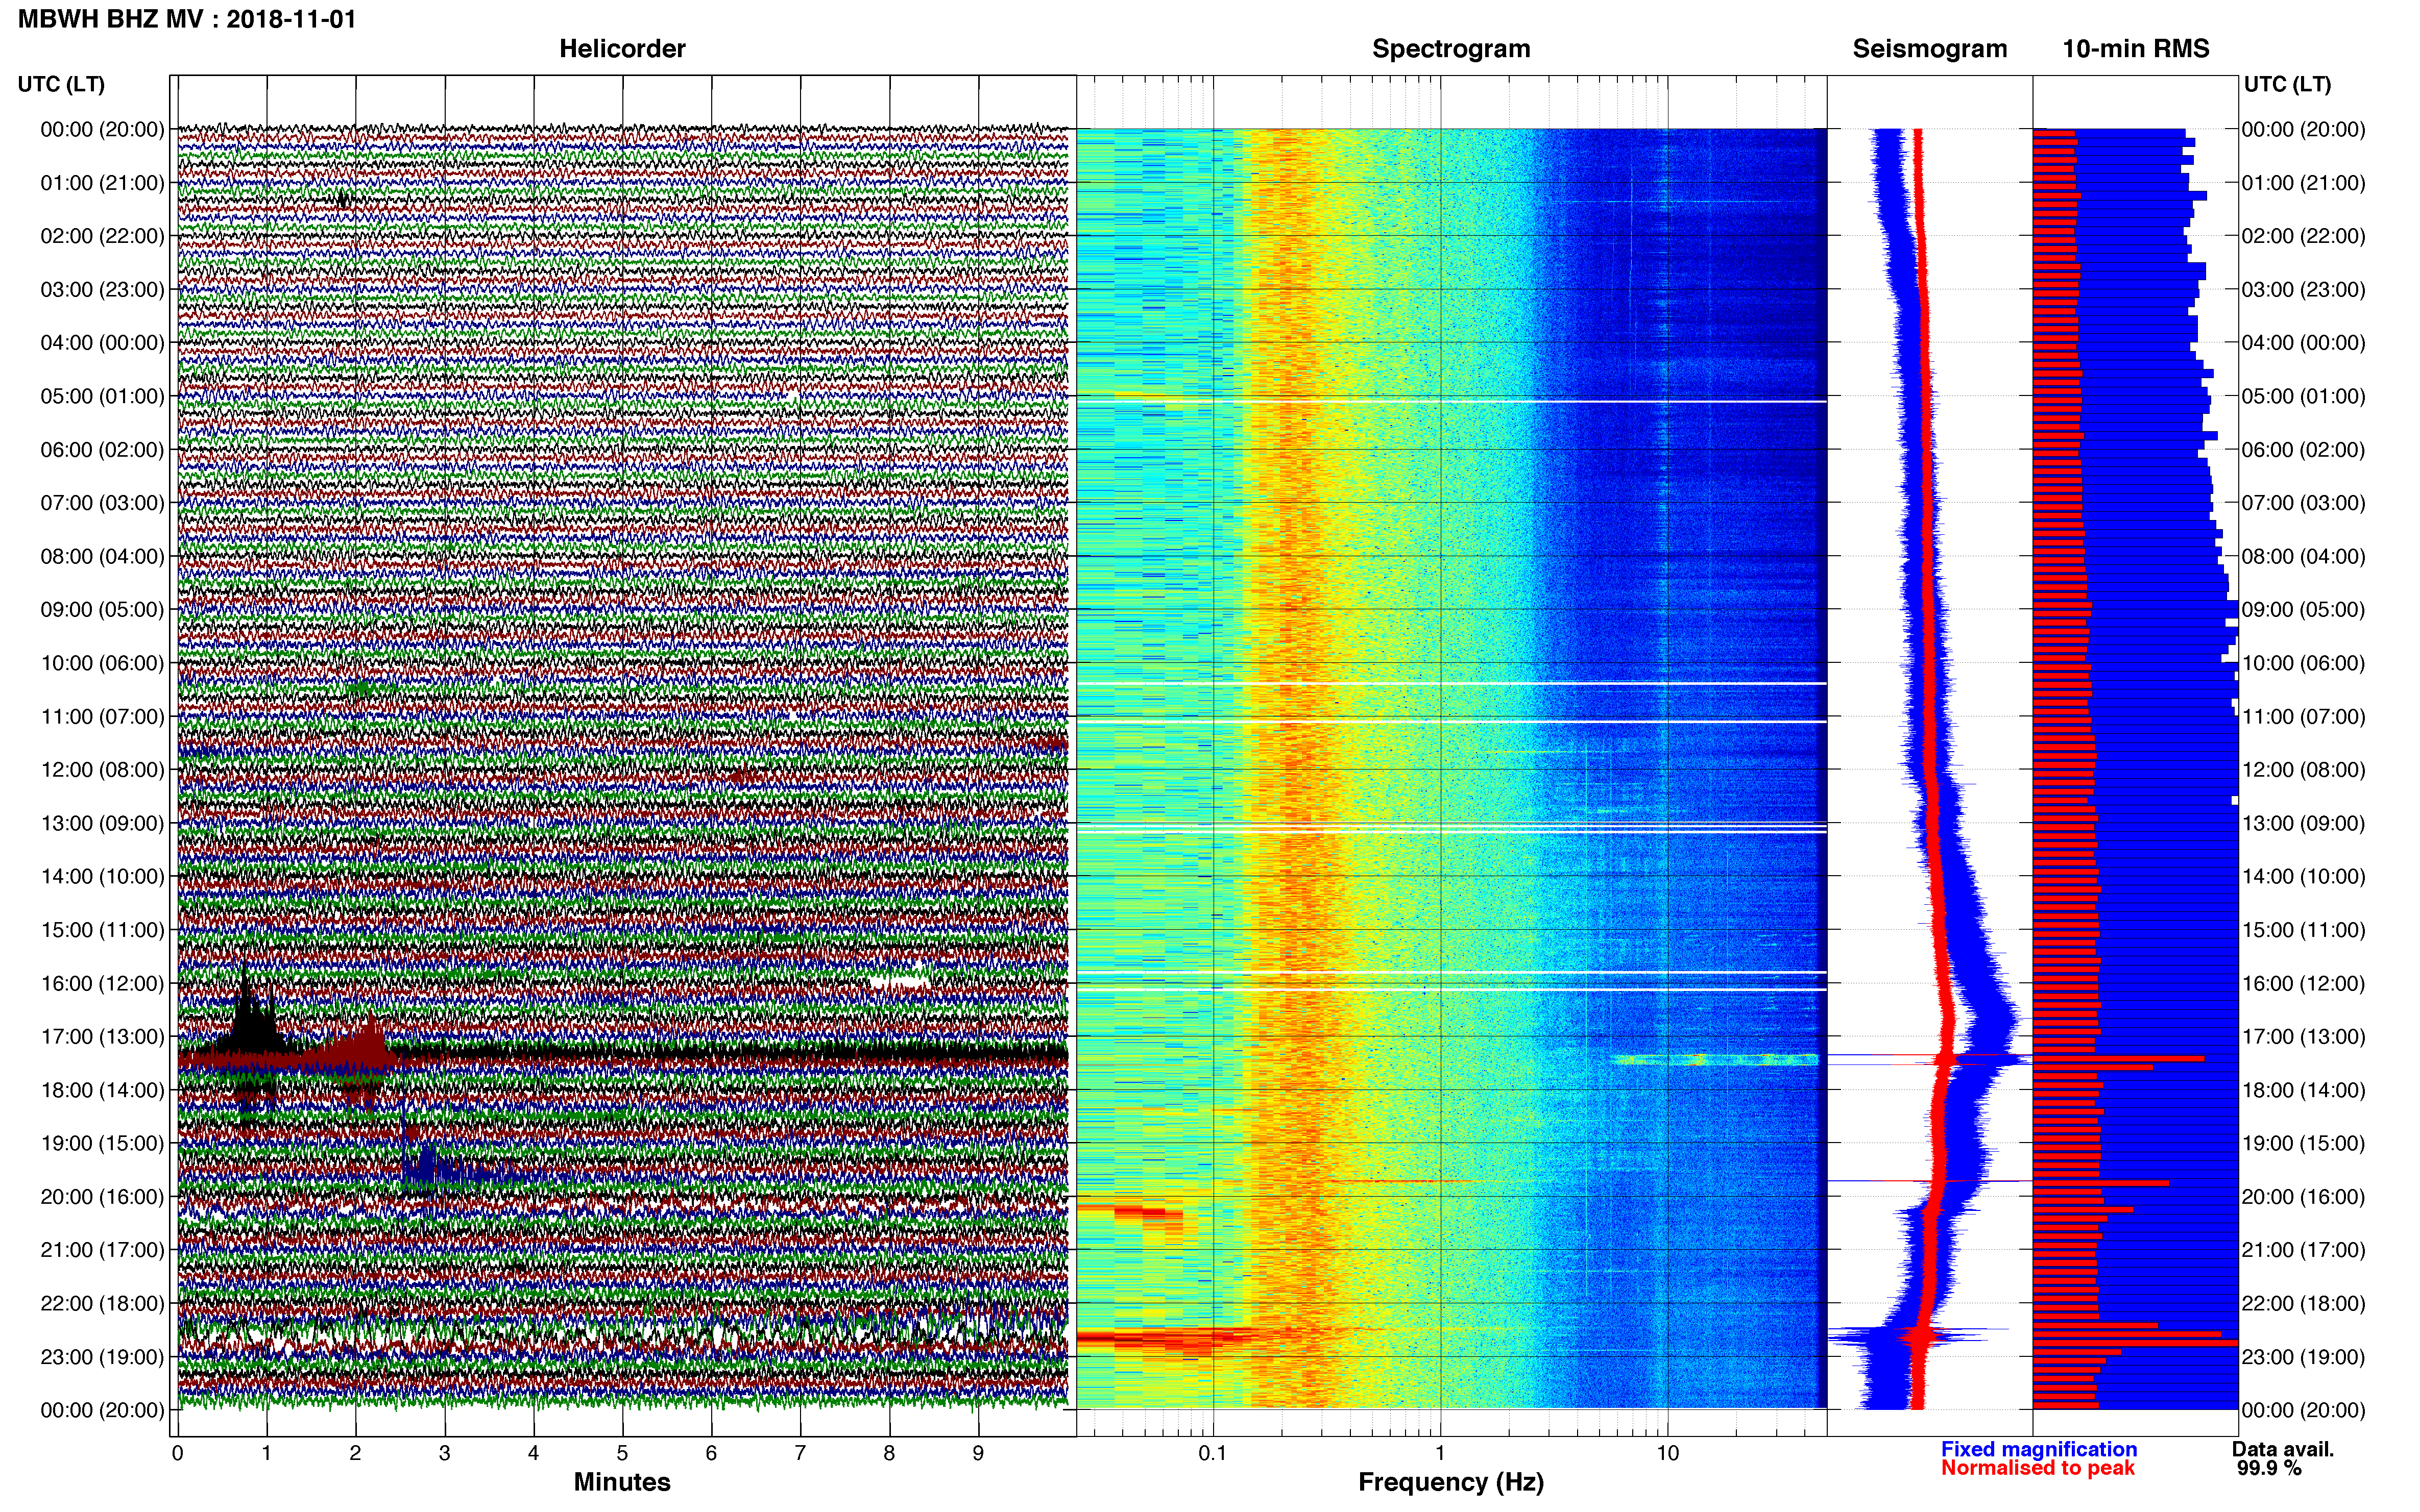Click the left axis label '07:00 (03:00)'
This screenshot has width=2420, height=1512.
[x=102, y=503]
